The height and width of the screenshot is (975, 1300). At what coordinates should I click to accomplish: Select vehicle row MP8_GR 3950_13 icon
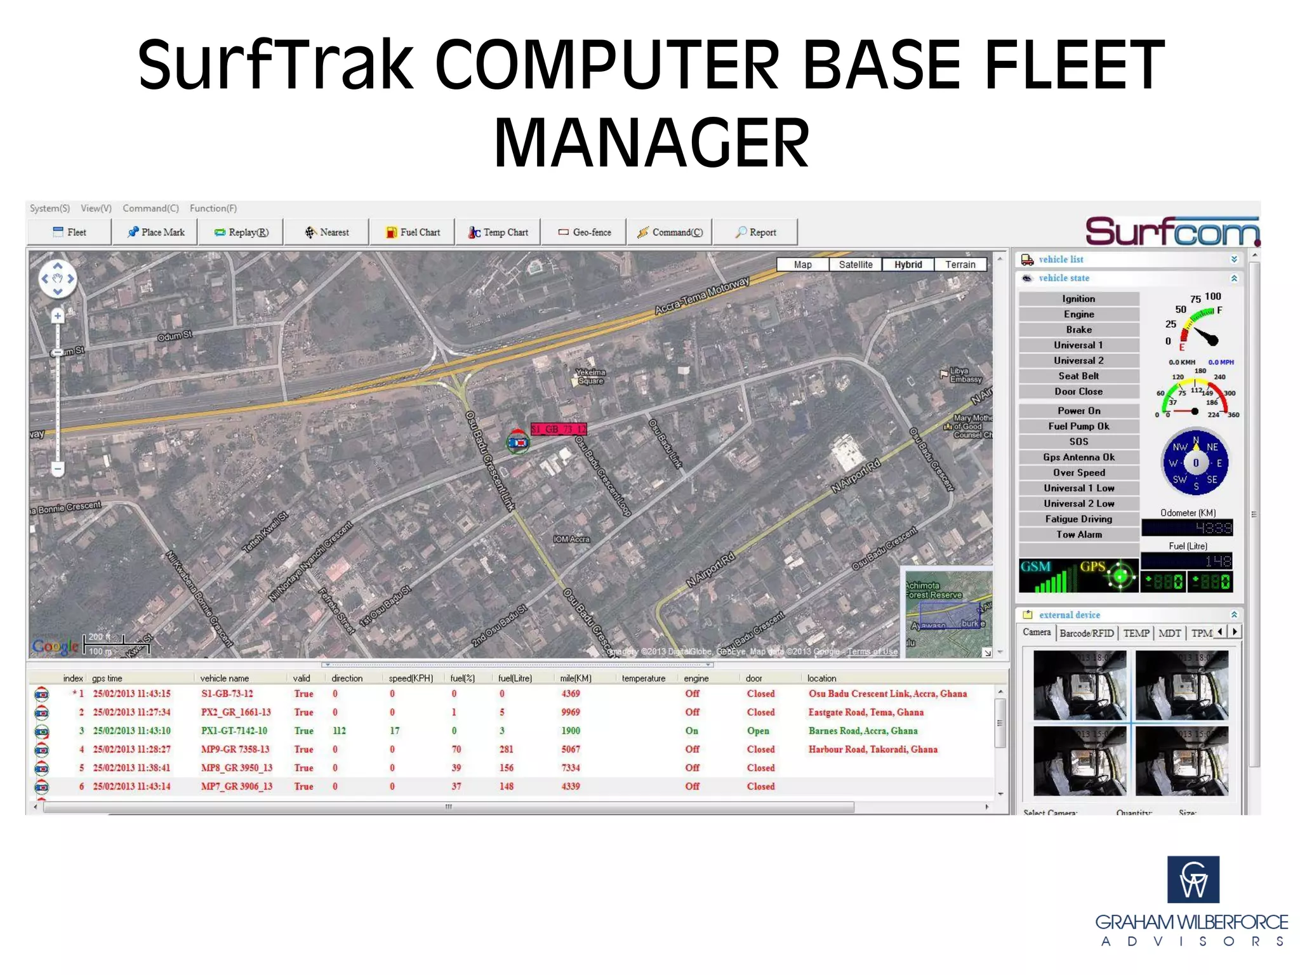click(x=42, y=768)
